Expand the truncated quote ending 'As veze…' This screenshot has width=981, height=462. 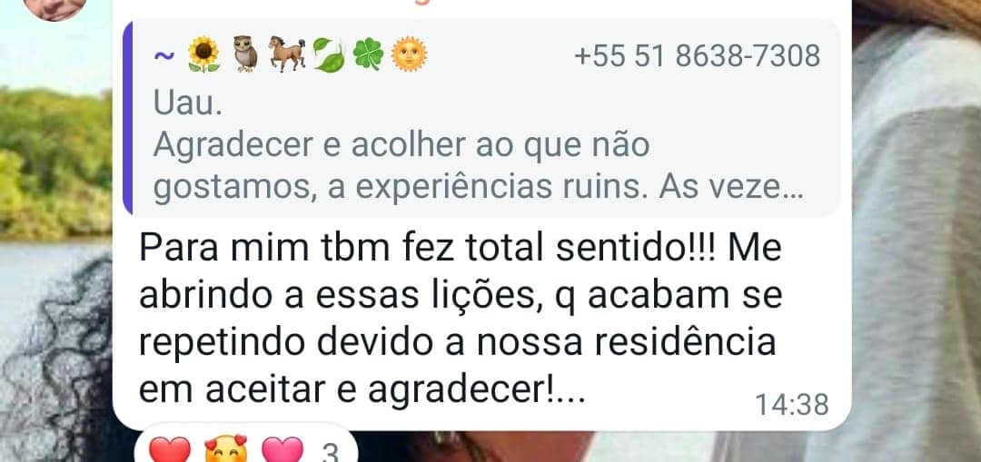click(478, 189)
